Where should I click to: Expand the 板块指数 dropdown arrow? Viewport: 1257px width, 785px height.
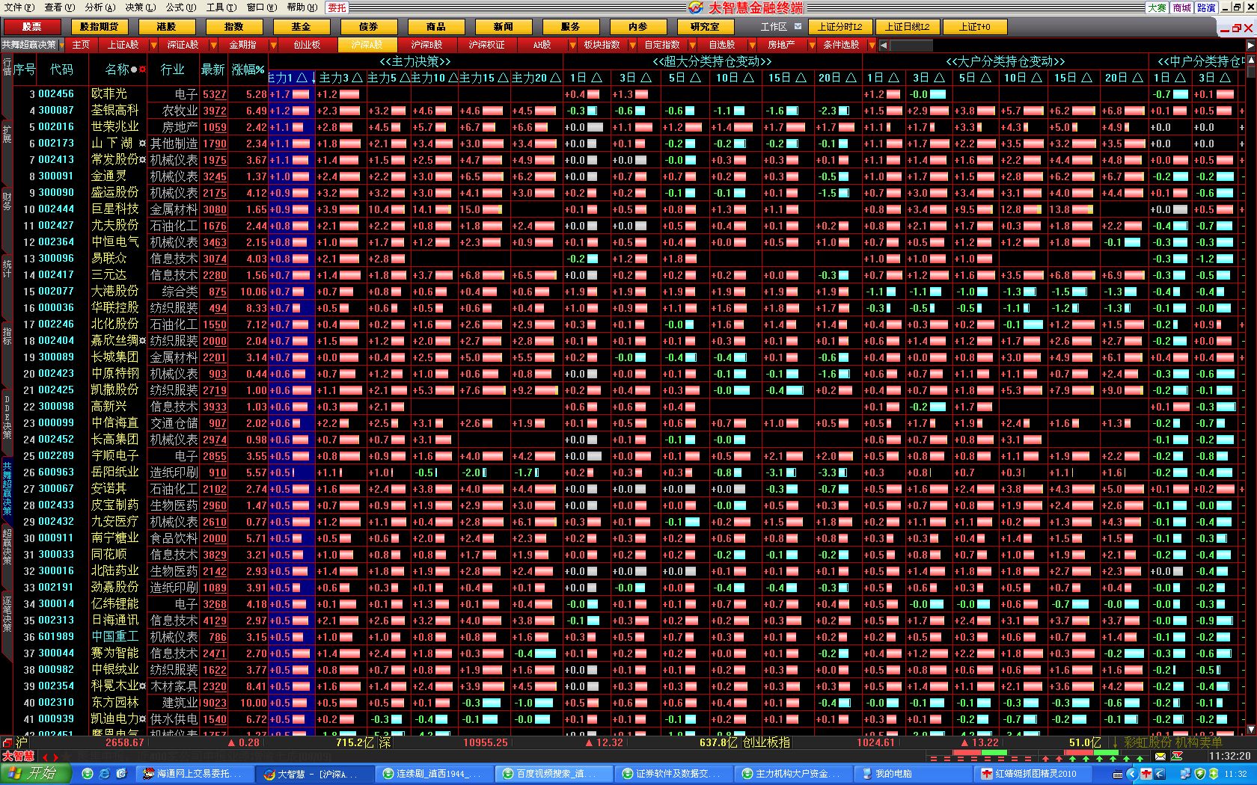coord(632,46)
